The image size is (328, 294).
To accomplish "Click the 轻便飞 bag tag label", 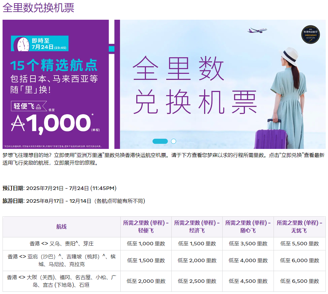I will pyautogui.click(x=29, y=106).
